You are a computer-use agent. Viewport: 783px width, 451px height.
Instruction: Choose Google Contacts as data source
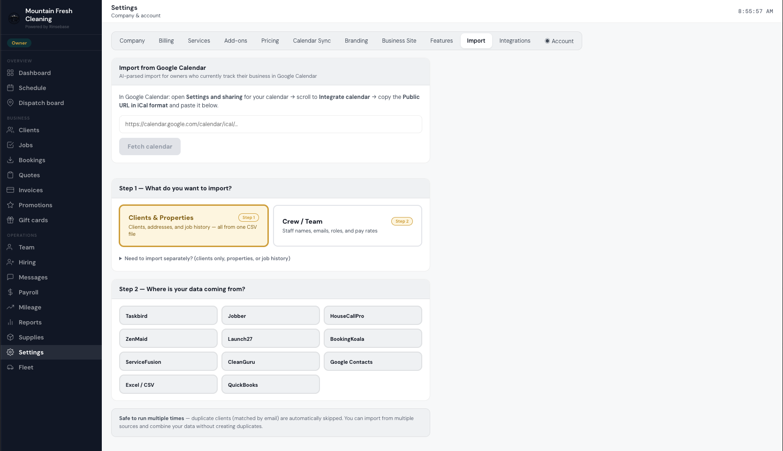click(x=373, y=361)
